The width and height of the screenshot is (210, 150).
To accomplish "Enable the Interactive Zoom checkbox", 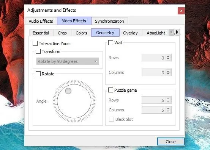I will click(x=35, y=44).
